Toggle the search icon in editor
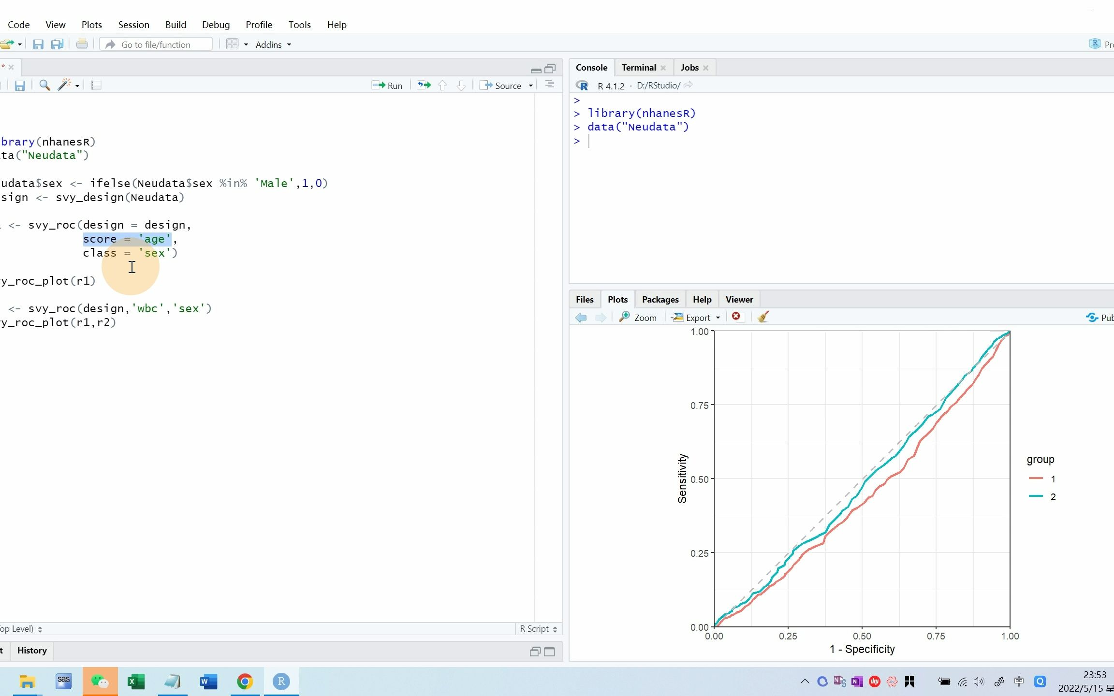Screen dimensions: 1114x696 [45, 86]
